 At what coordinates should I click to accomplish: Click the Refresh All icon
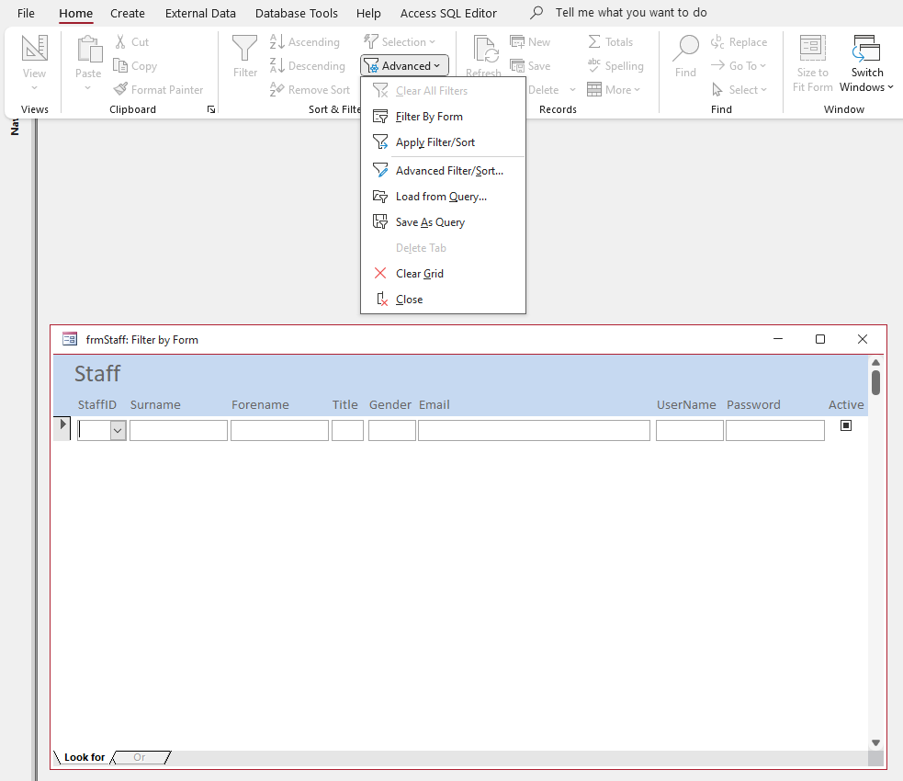click(x=485, y=49)
